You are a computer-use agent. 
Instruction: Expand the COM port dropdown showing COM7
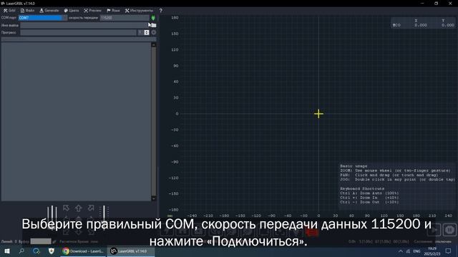(43, 18)
